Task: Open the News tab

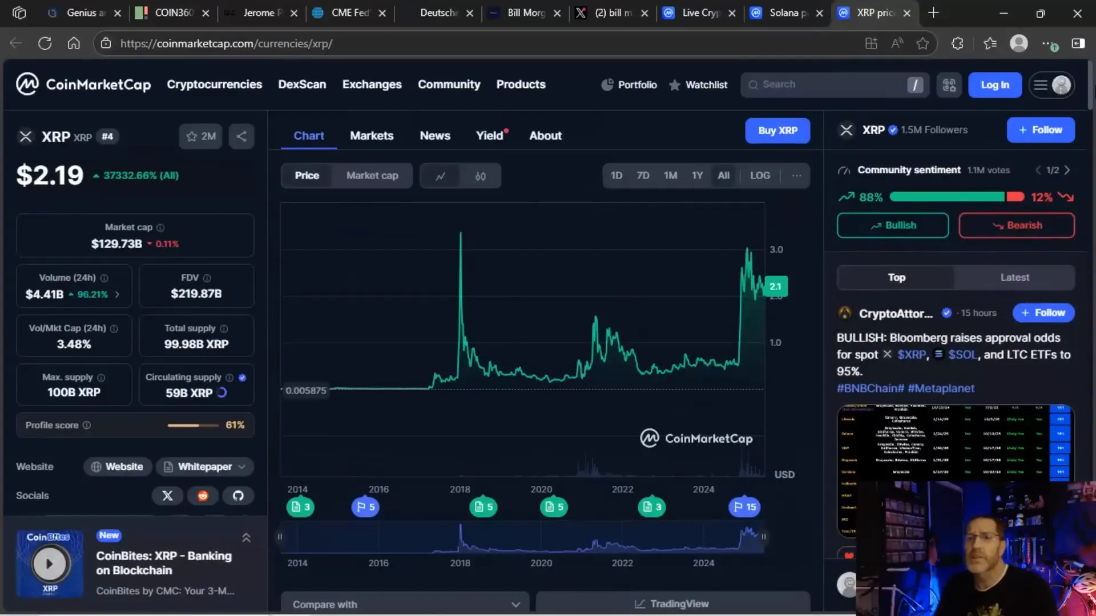Action: 435,136
